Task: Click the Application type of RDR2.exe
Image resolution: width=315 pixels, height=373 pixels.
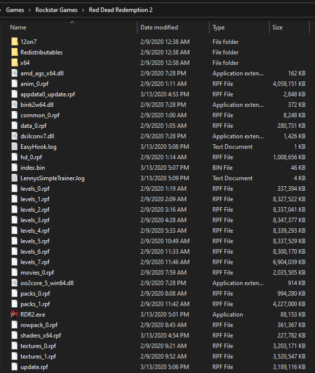Action: tap(227, 314)
